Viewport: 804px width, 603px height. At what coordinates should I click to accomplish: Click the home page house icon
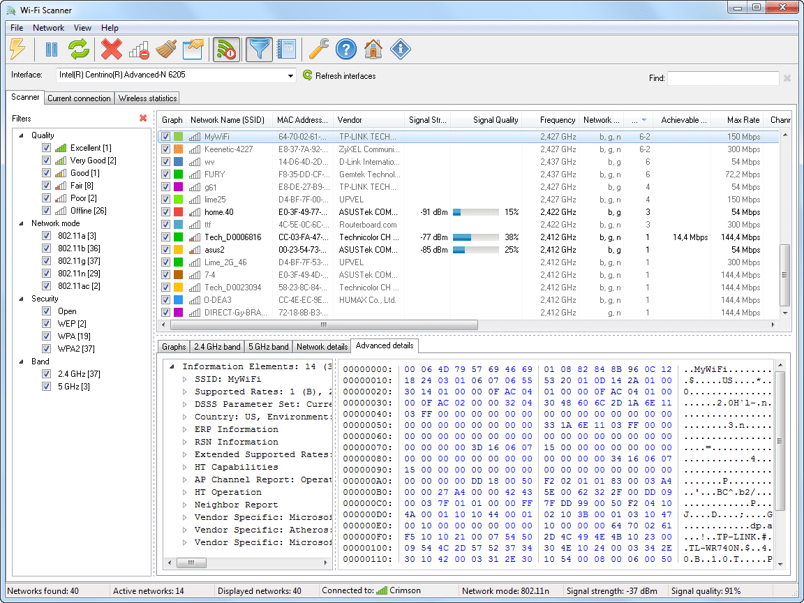(x=373, y=49)
